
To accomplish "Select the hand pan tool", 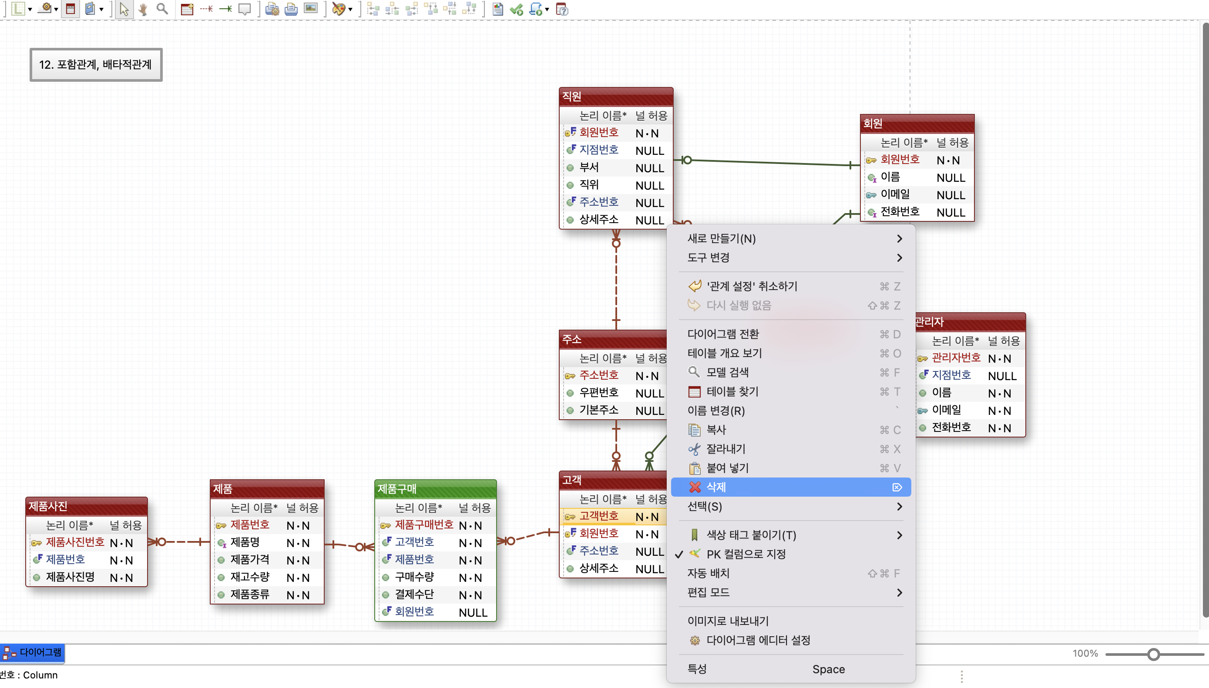I will [143, 9].
